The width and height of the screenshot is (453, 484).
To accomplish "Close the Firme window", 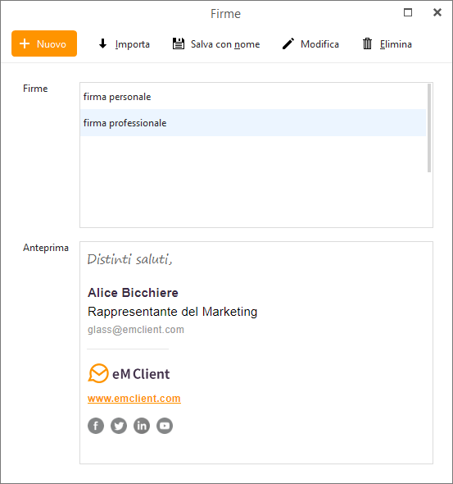I will click(437, 12).
